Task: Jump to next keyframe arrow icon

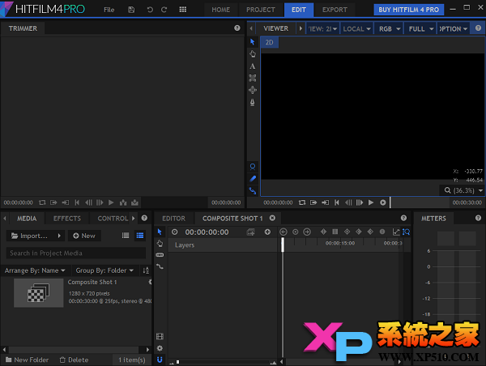Action: 307,232
